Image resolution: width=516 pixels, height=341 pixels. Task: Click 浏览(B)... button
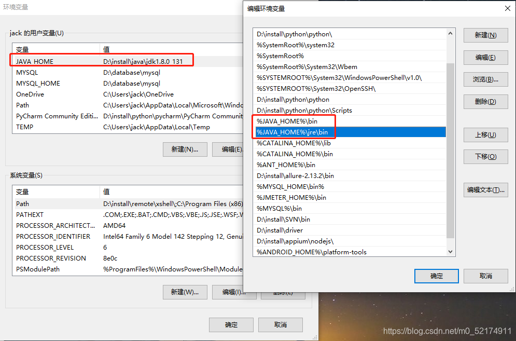[x=486, y=79]
